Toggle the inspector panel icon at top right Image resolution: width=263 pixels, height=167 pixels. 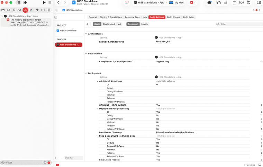259,2
